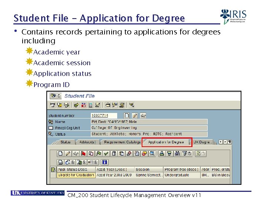Click the printer icon in the second toolbar row

click(x=60, y=162)
